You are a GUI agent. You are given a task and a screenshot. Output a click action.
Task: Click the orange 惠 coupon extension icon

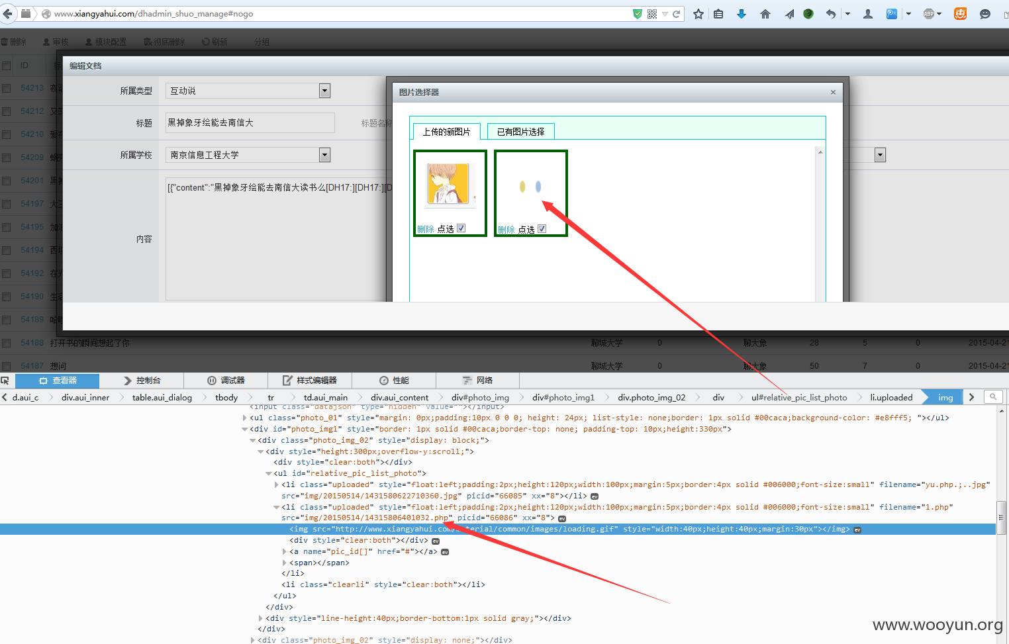[x=961, y=14]
